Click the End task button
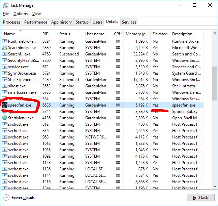 coord(200,197)
